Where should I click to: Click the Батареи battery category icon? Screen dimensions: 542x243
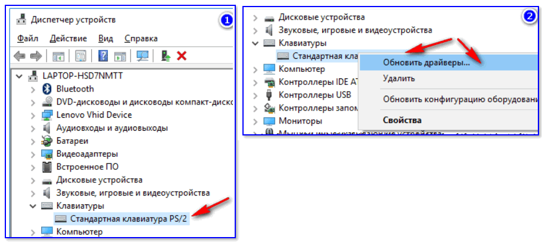48,141
